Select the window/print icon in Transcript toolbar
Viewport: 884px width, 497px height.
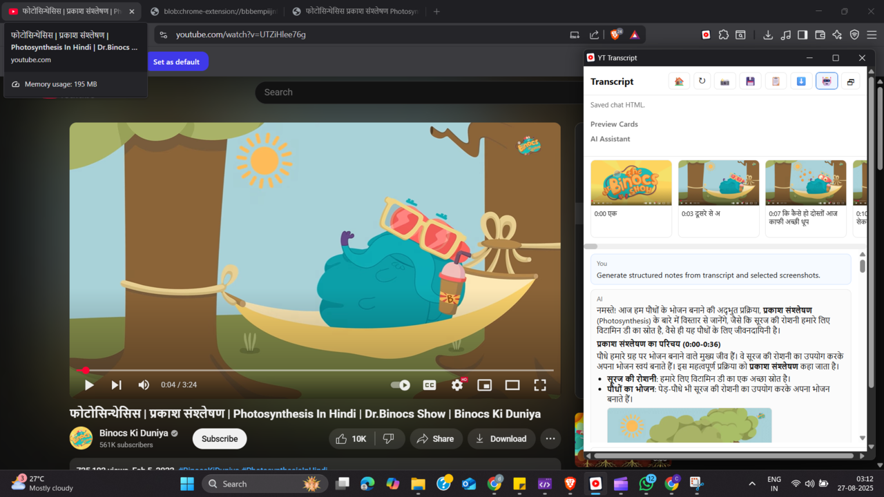tap(850, 81)
